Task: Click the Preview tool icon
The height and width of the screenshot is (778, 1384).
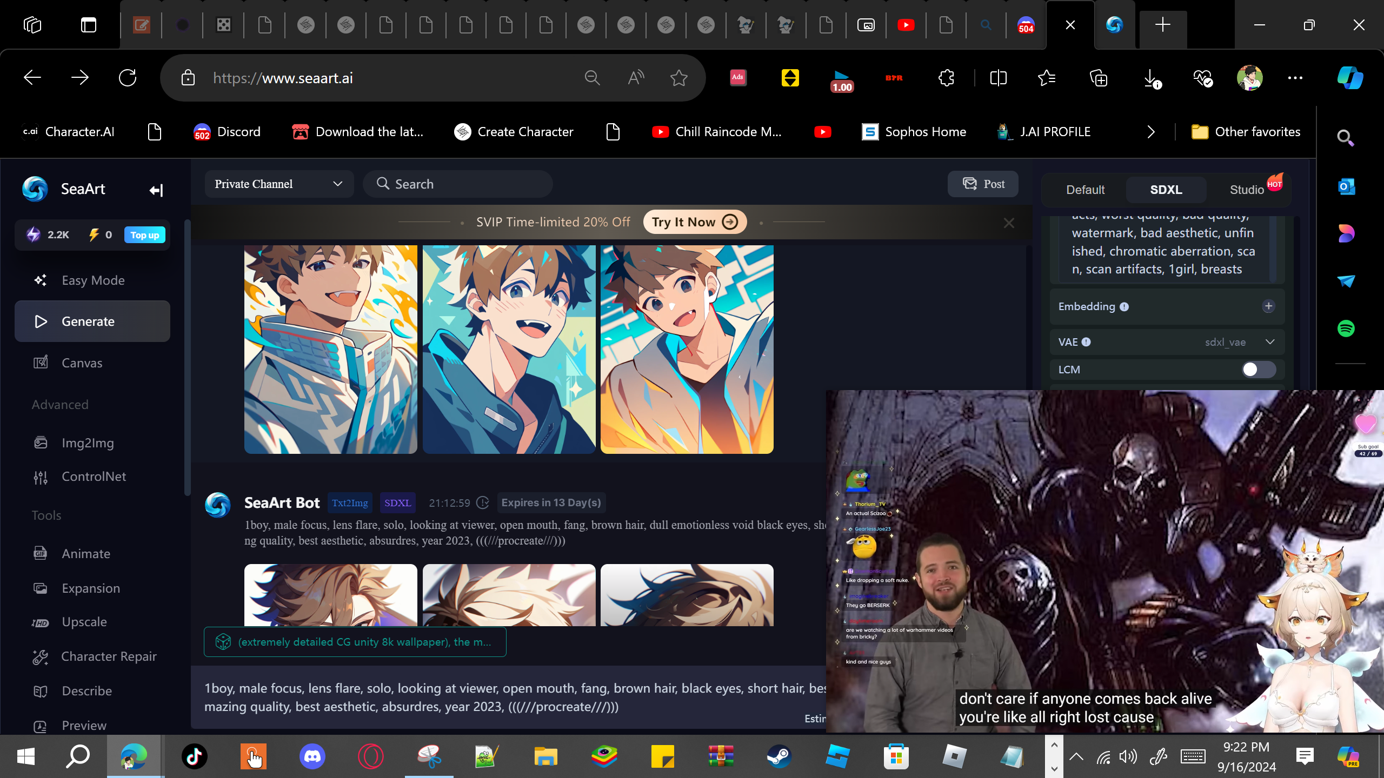Action: [x=41, y=726]
